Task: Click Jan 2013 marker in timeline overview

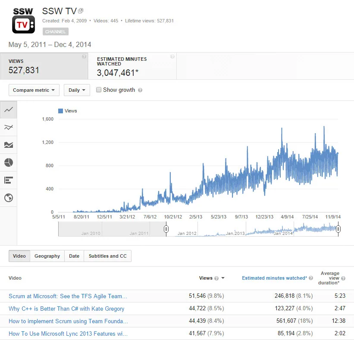Action: click(x=235, y=233)
